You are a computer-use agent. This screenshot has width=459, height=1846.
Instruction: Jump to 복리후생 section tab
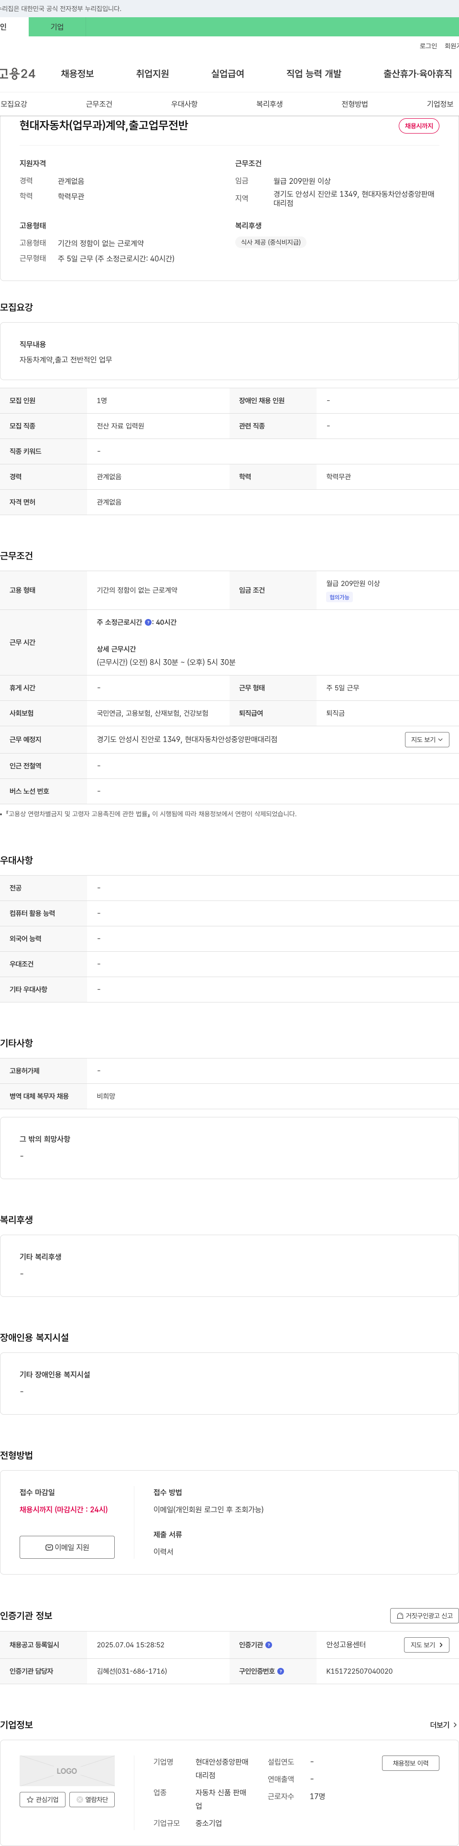point(269,104)
